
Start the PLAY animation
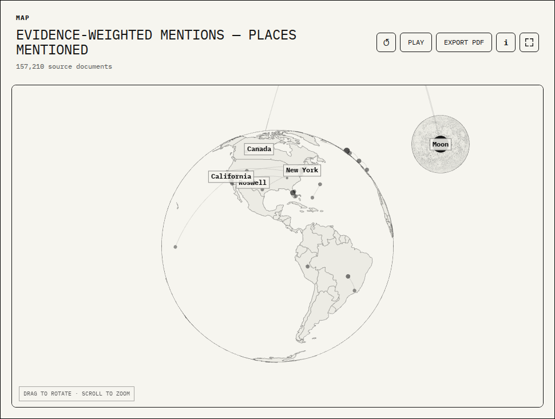coord(415,42)
